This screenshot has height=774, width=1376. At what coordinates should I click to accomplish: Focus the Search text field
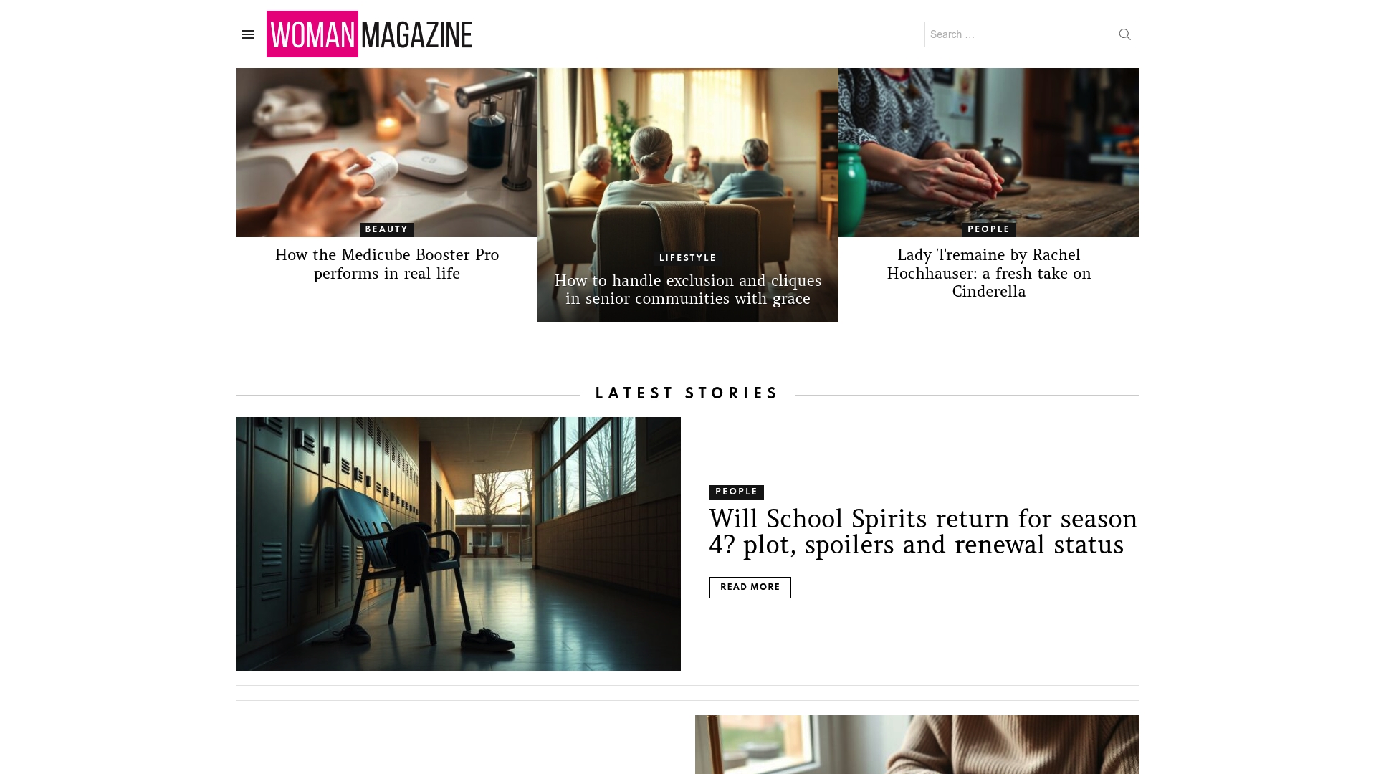(x=1019, y=34)
